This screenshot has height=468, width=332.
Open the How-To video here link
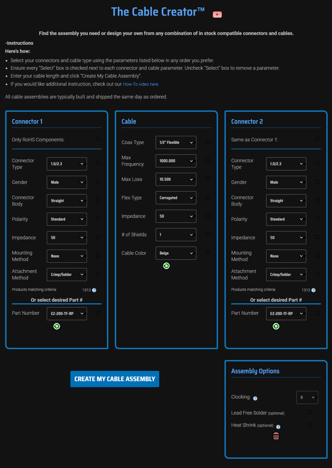[141, 84]
